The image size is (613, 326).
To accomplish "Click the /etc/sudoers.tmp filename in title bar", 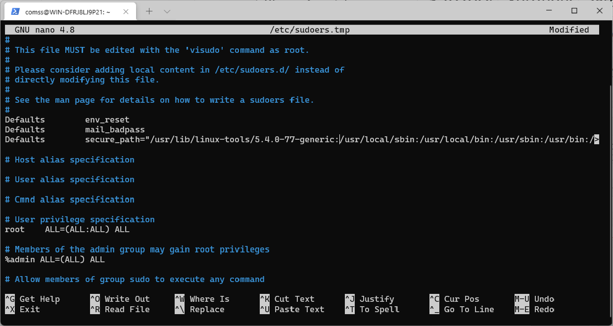I will coord(310,30).
